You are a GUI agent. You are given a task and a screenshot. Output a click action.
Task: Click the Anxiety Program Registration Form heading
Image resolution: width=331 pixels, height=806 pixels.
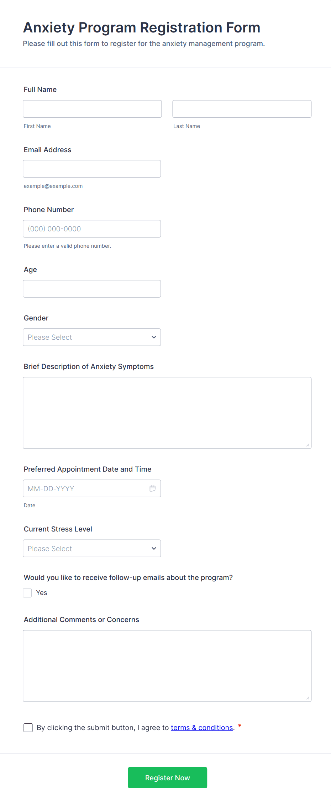[142, 27]
